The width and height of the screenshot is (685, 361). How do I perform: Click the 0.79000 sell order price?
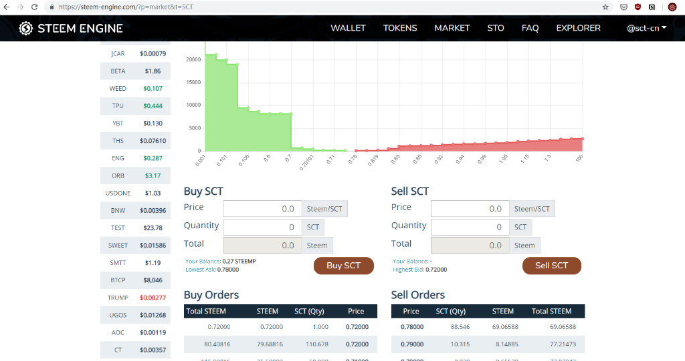tap(412, 344)
